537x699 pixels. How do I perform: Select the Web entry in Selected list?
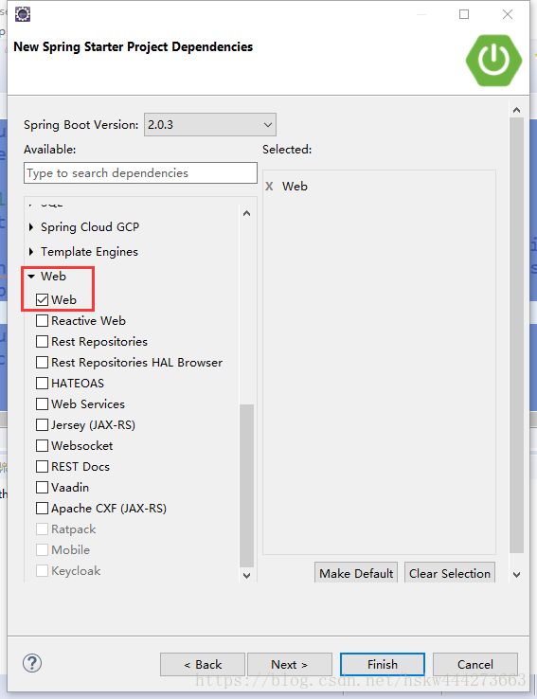(x=295, y=187)
